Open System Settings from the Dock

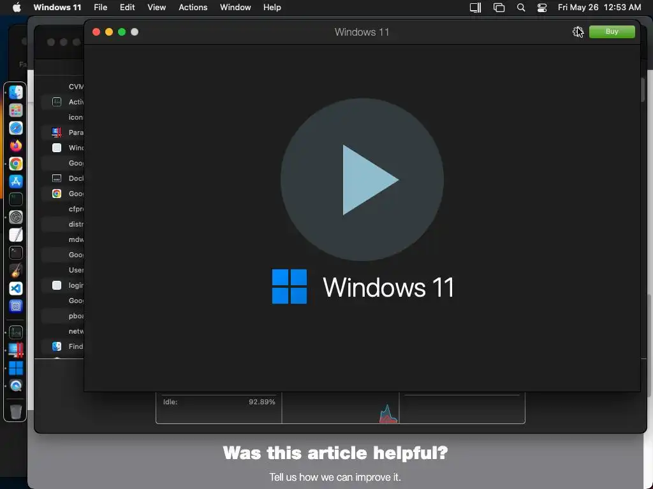pos(16,217)
